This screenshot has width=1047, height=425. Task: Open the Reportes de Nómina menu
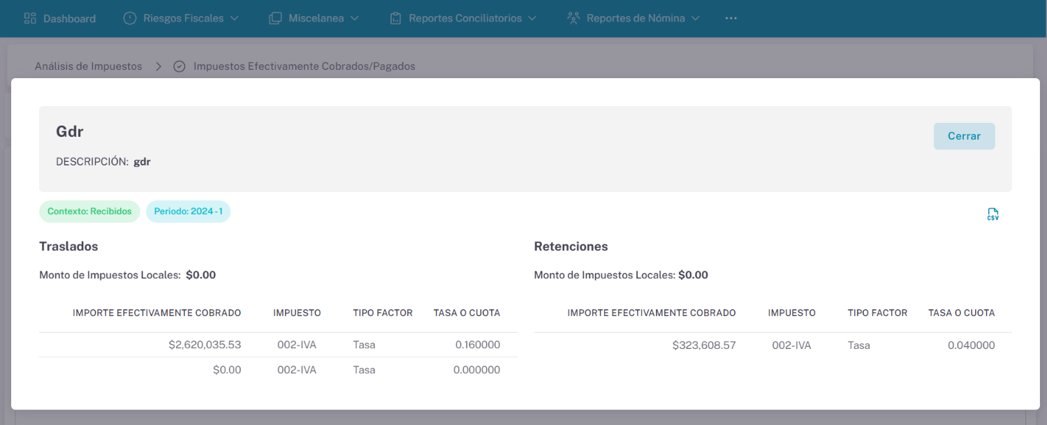click(x=635, y=18)
